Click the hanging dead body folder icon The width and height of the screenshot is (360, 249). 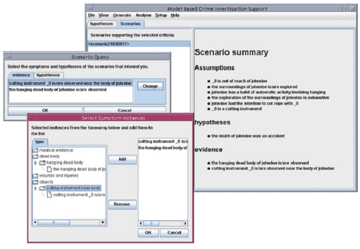pos(43,163)
